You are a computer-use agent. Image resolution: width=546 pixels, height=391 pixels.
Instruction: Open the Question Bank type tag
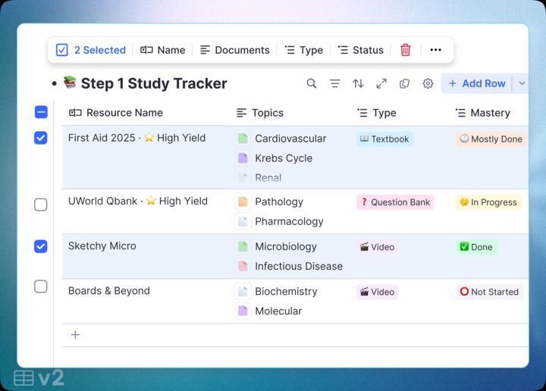pyautogui.click(x=395, y=202)
